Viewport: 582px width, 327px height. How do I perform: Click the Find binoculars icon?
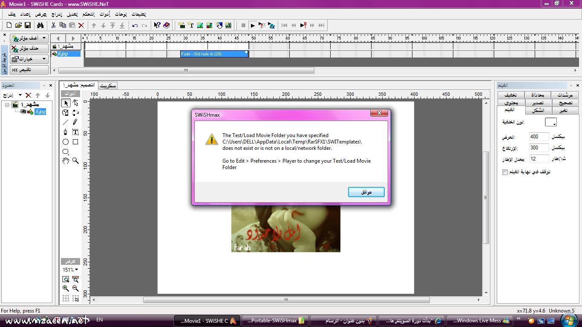click(40, 26)
